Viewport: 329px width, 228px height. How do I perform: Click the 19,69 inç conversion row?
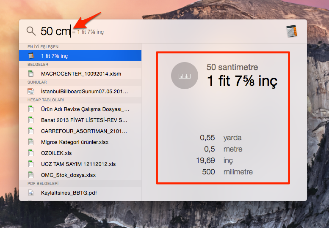coord(223,160)
